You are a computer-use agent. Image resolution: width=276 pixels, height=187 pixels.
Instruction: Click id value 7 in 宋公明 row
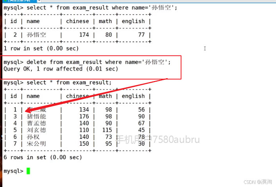click(x=15, y=144)
